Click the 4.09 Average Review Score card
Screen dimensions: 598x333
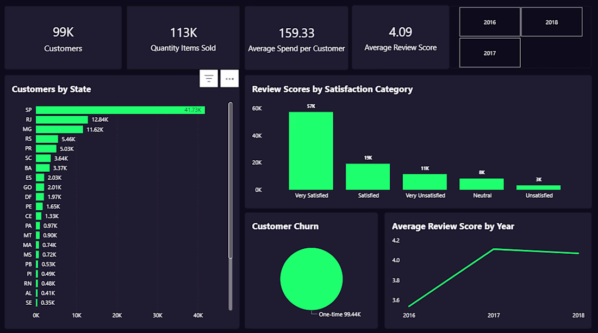(401, 37)
